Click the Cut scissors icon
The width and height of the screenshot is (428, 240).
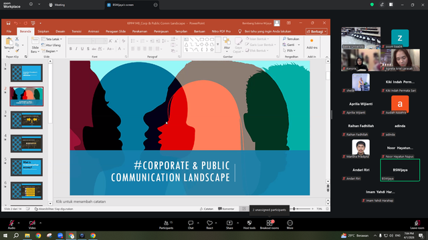click(x=17, y=39)
